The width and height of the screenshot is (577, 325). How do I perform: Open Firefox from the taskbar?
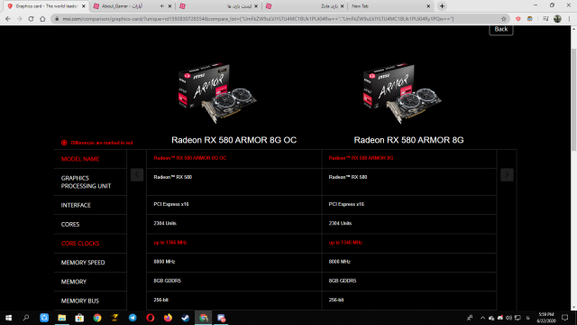coord(168,318)
